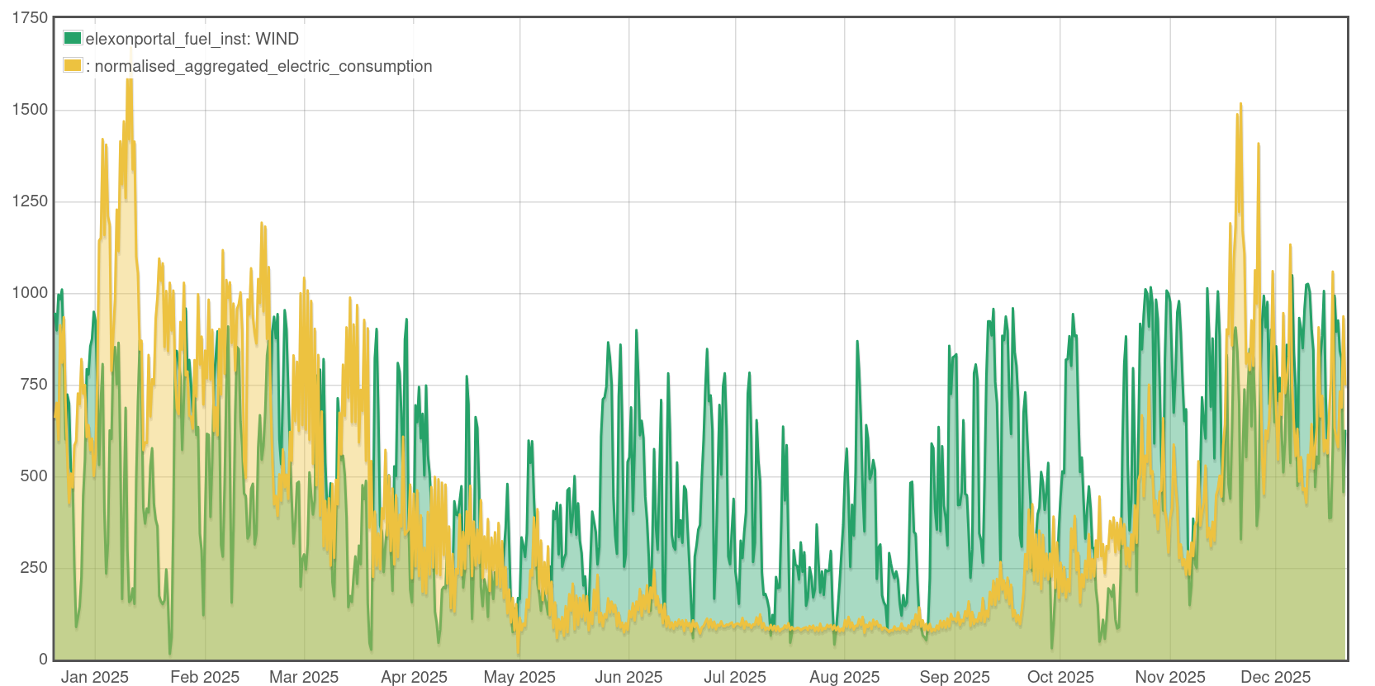Click the Feb 2025 x-axis label
The image size is (1375, 686).
(205, 677)
